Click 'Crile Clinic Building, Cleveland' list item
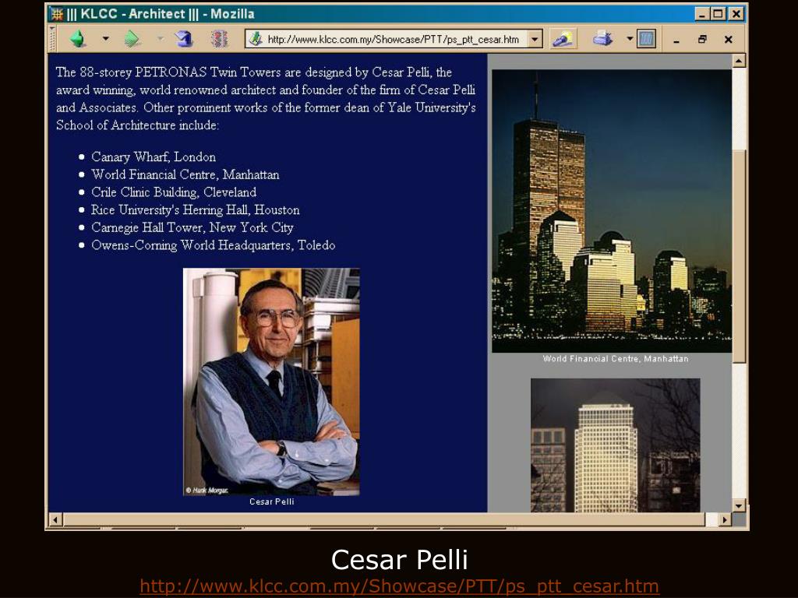Image resolution: width=798 pixels, height=598 pixels. [174, 192]
